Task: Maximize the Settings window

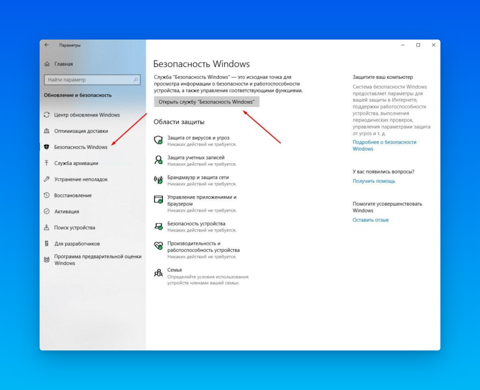Action: pos(418,45)
